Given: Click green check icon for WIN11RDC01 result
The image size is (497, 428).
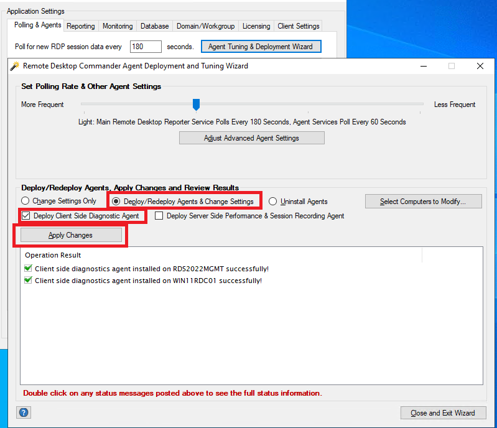Looking at the screenshot, I should pos(28,281).
